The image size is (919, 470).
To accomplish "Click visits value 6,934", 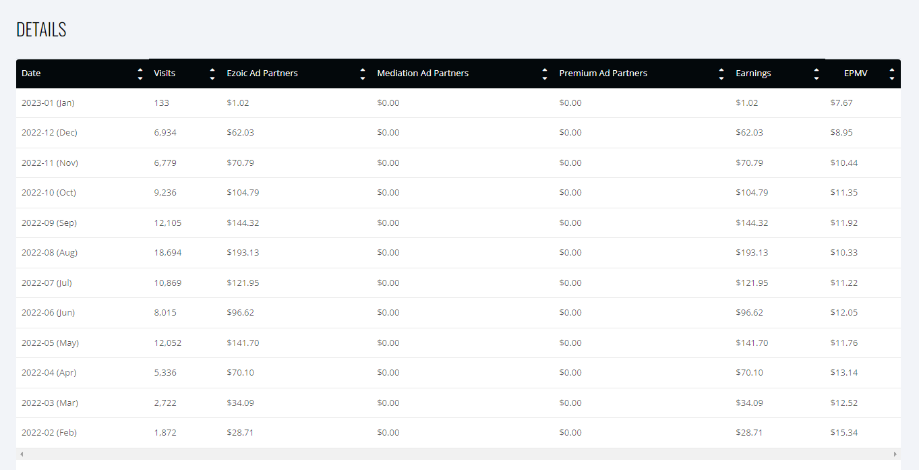I will [x=165, y=133].
